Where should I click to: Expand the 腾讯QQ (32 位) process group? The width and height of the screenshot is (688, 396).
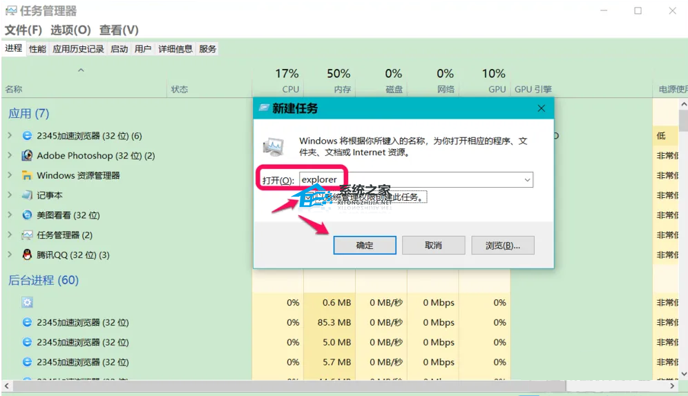click(10, 255)
